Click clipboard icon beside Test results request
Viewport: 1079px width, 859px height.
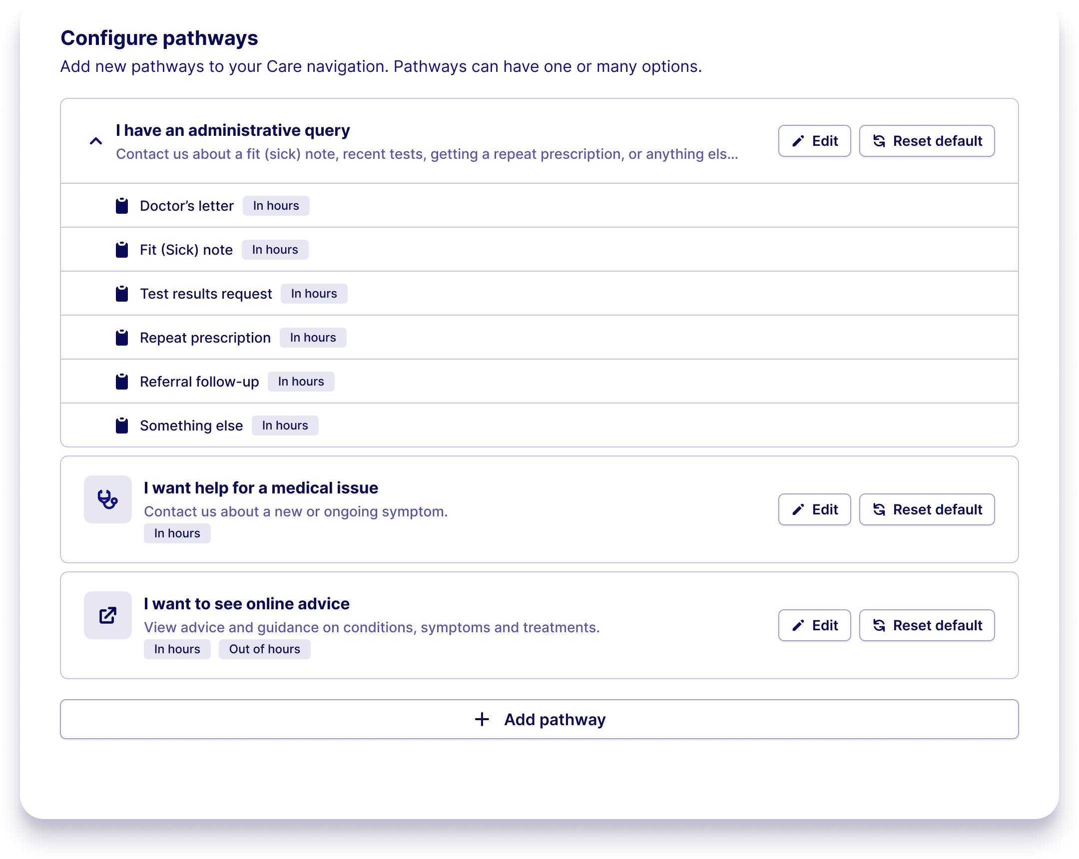click(121, 294)
